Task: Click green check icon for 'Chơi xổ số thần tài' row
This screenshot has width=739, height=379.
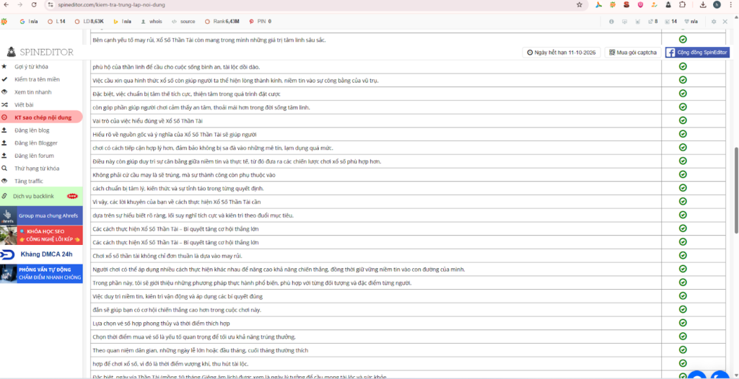Action: pos(683,256)
